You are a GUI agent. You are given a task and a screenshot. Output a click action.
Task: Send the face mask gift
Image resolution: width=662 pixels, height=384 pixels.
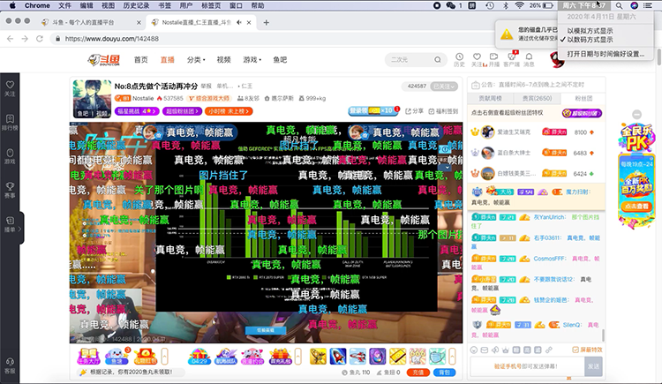pyautogui.click(x=438, y=357)
